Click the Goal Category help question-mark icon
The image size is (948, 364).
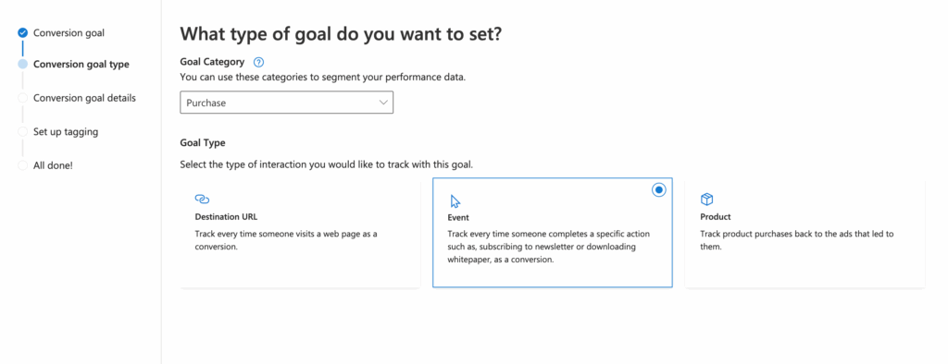click(x=259, y=62)
